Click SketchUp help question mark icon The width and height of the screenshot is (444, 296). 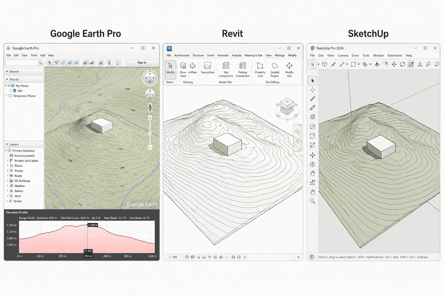coord(312,257)
